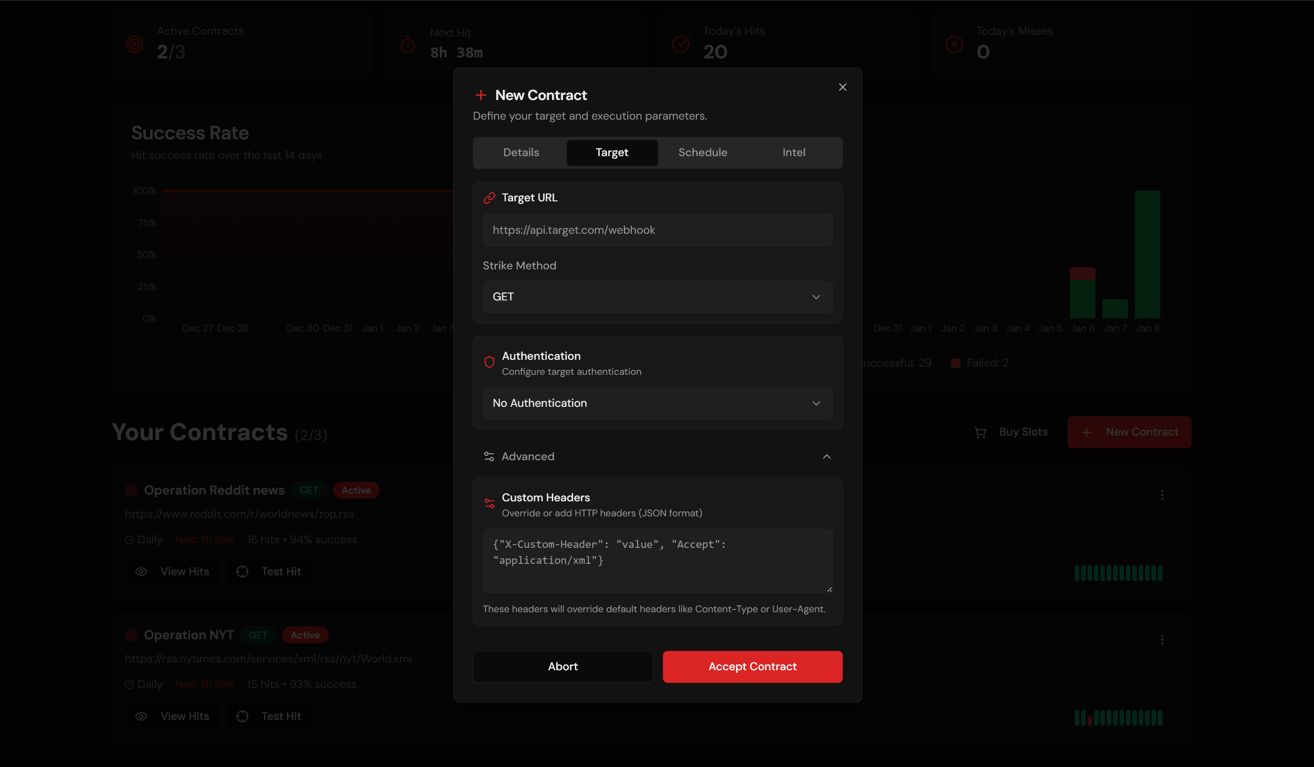This screenshot has height=767, width=1314.
Task: Click the stopwatch icon beside Next Hit
Action: pyautogui.click(x=407, y=44)
